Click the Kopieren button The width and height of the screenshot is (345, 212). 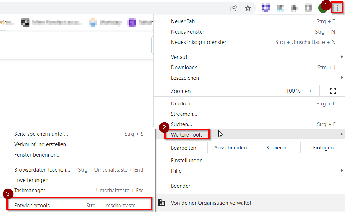pos(277,148)
